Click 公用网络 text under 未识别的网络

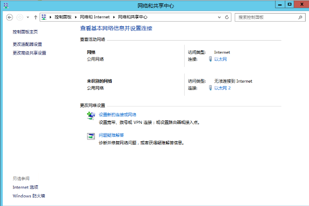[95, 88]
